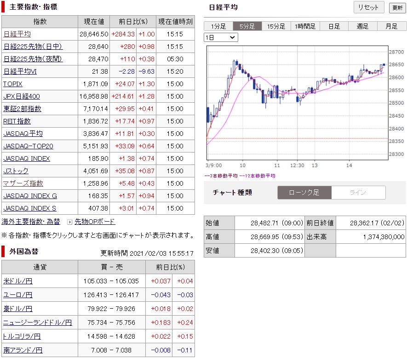Click the 105.033 - 105.035 rate cell

pos(111,282)
